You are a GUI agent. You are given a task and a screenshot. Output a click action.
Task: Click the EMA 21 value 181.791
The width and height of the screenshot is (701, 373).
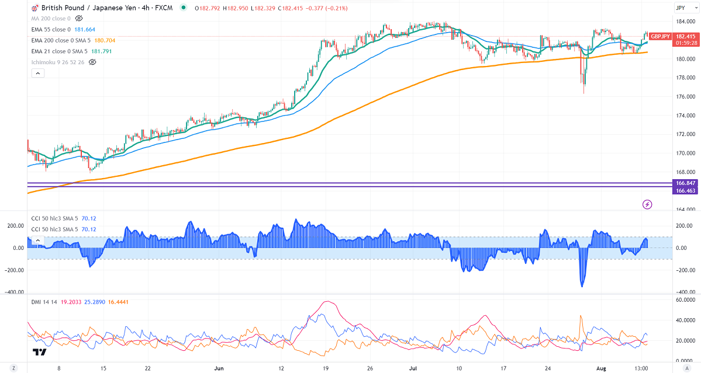coord(102,51)
